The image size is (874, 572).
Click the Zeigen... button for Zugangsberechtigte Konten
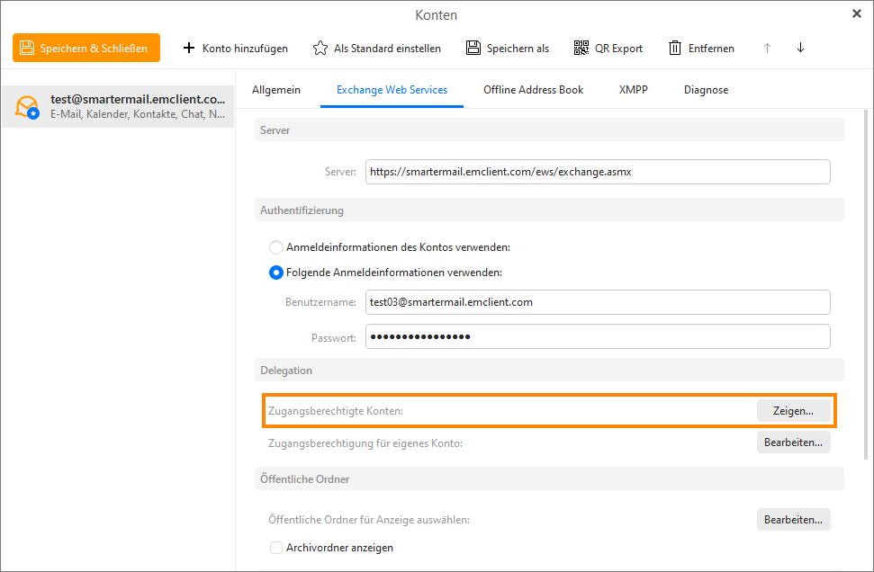click(x=793, y=410)
